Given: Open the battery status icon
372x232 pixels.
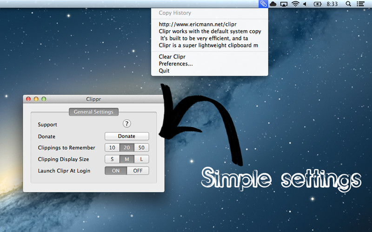Looking at the screenshot, I should click(318, 4).
